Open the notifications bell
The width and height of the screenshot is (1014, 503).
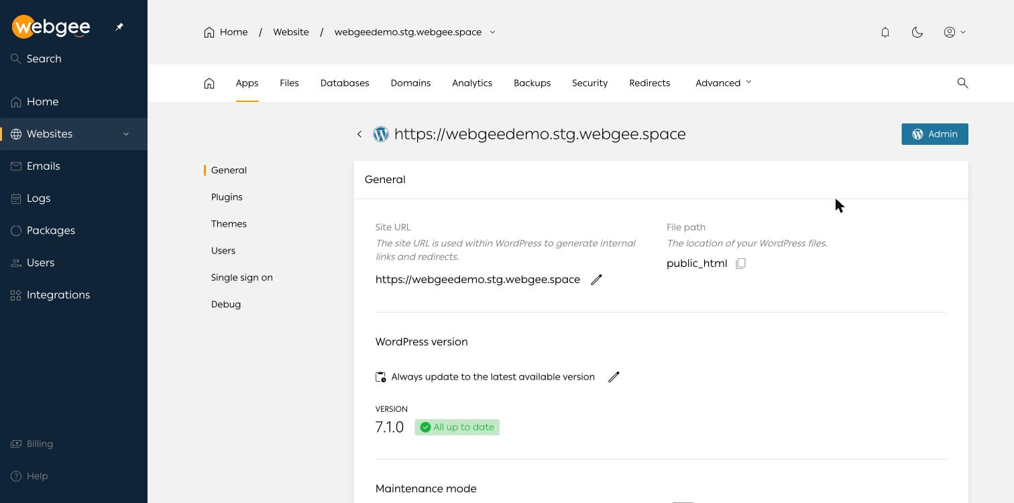click(x=885, y=32)
